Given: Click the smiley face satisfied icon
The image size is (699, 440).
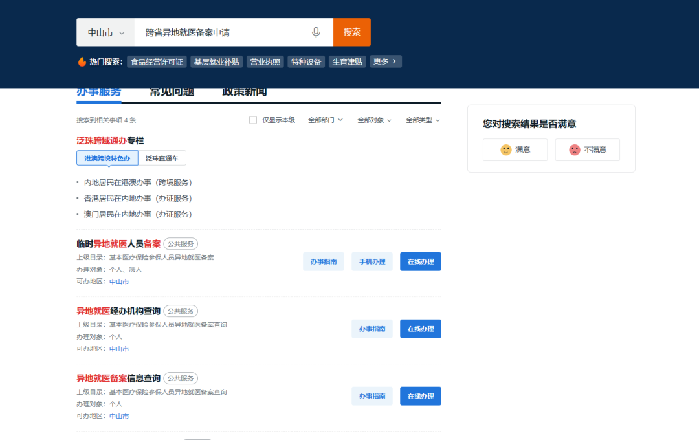Looking at the screenshot, I should (x=505, y=149).
